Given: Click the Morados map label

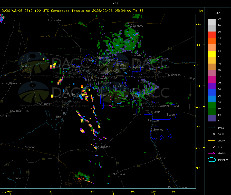Looking at the screenshot, I should tap(30, 147).
